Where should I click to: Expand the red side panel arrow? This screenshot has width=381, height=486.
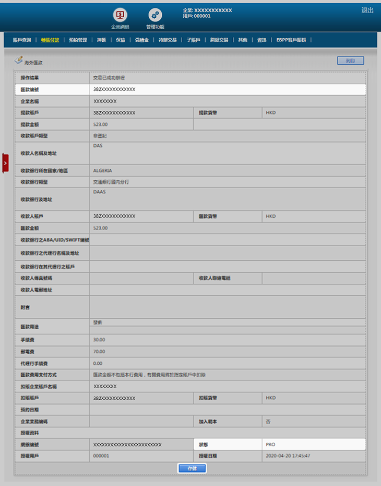(x=5, y=163)
